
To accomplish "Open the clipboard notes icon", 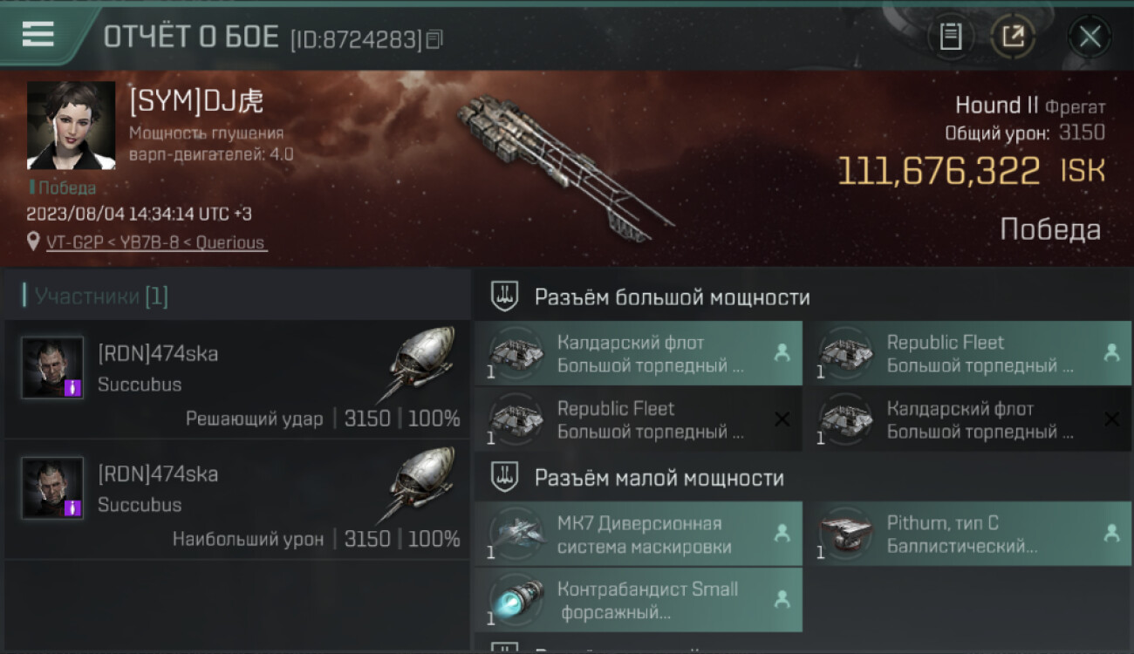I will [951, 37].
